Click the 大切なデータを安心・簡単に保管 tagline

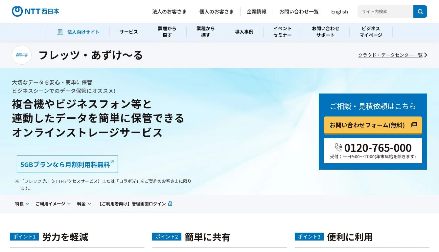(x=52, y=82)
